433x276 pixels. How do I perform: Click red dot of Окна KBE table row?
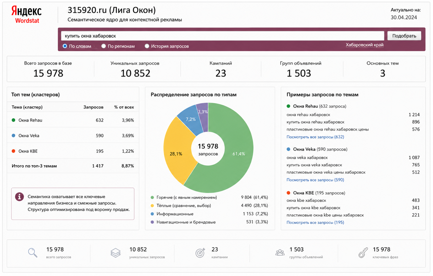pos(14,151)
